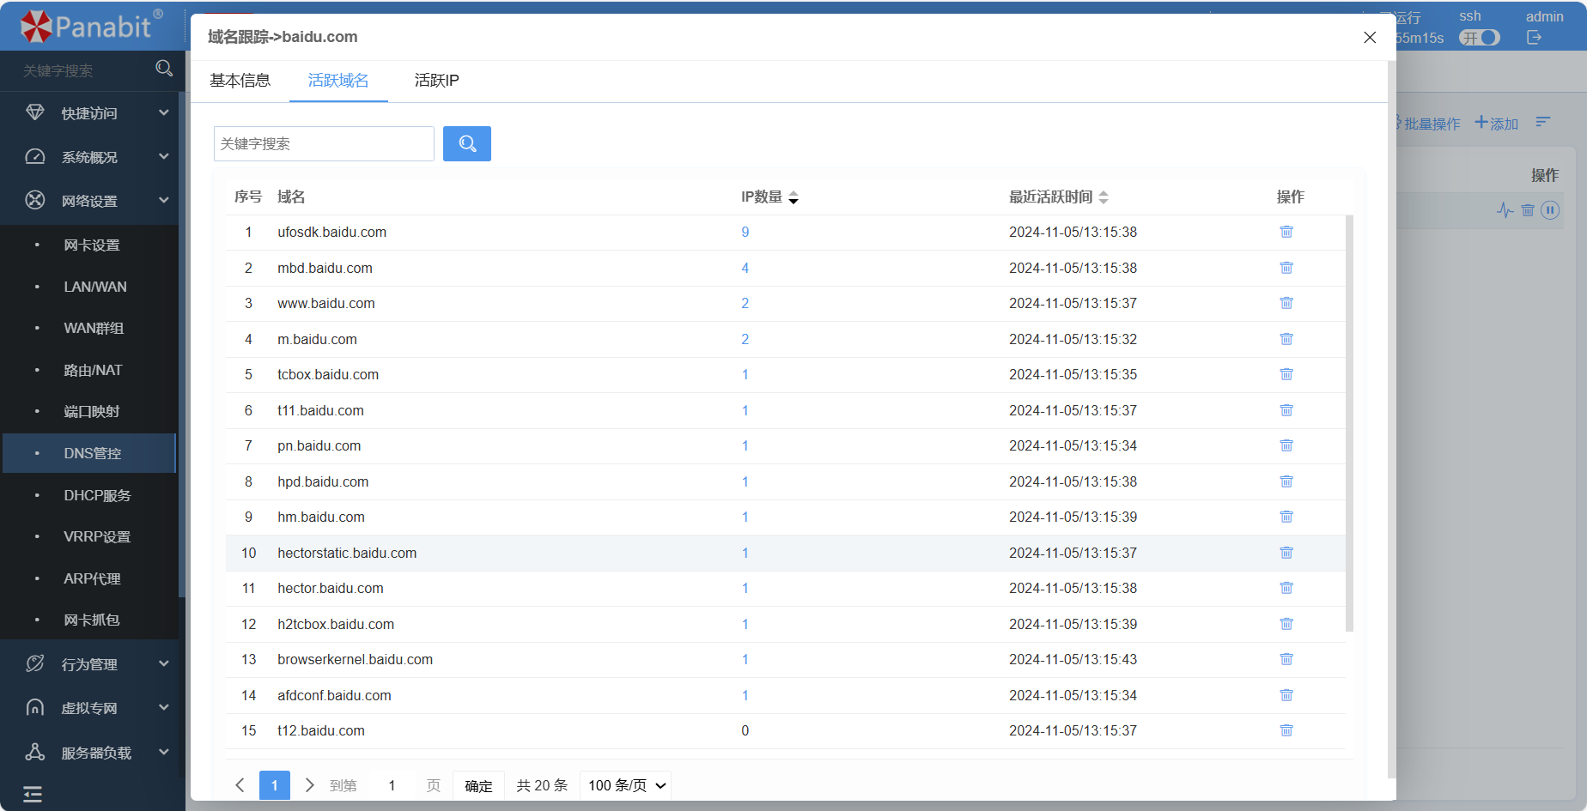The image size is (1587, 811).
Task: Click the logout icon under admin
Action: point(1534,38)
